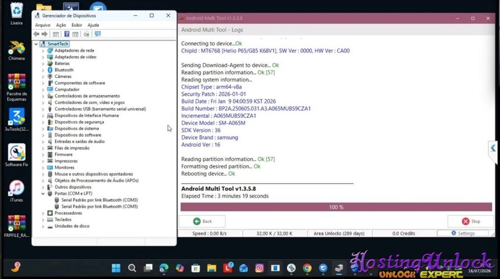The image size is (500, 279).
Task: Open the Software Fix desktop shortcut
Action: pos(17,155)
